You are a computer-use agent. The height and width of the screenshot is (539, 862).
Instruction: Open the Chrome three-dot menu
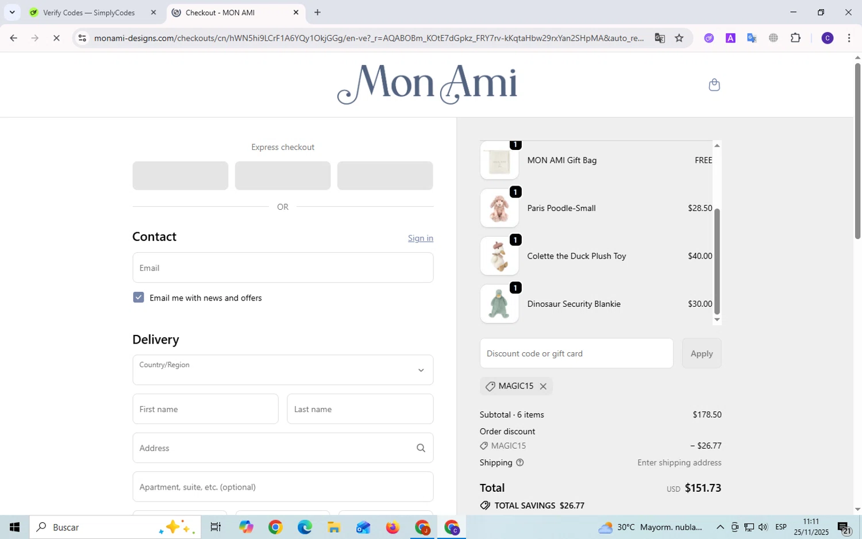[849, 38]
